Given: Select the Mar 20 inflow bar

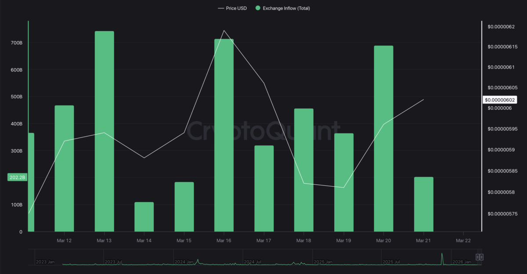Looking at the screenshot, I should [x=384, y=138].
